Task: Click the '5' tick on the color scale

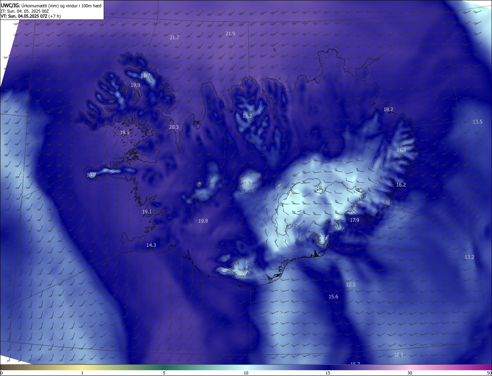Action: (164, 373)
